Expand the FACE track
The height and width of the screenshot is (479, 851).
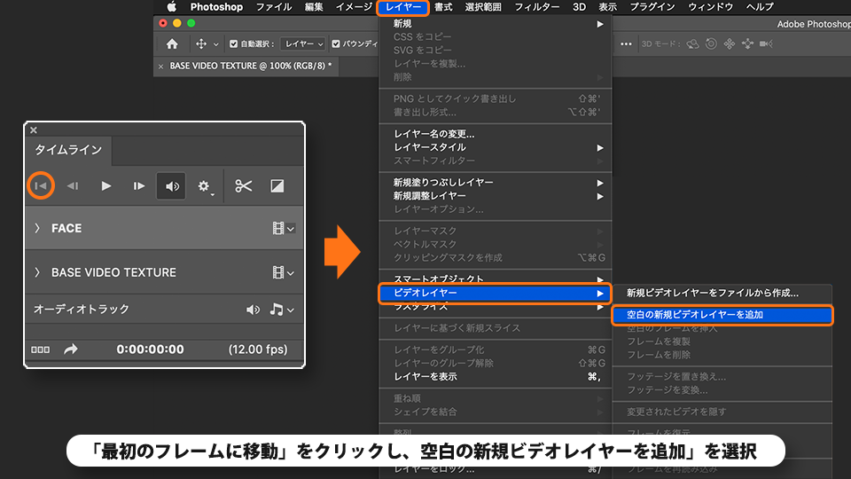pos(37,228)
